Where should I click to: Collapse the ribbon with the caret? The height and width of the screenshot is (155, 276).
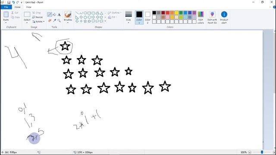tap(270, 7)
